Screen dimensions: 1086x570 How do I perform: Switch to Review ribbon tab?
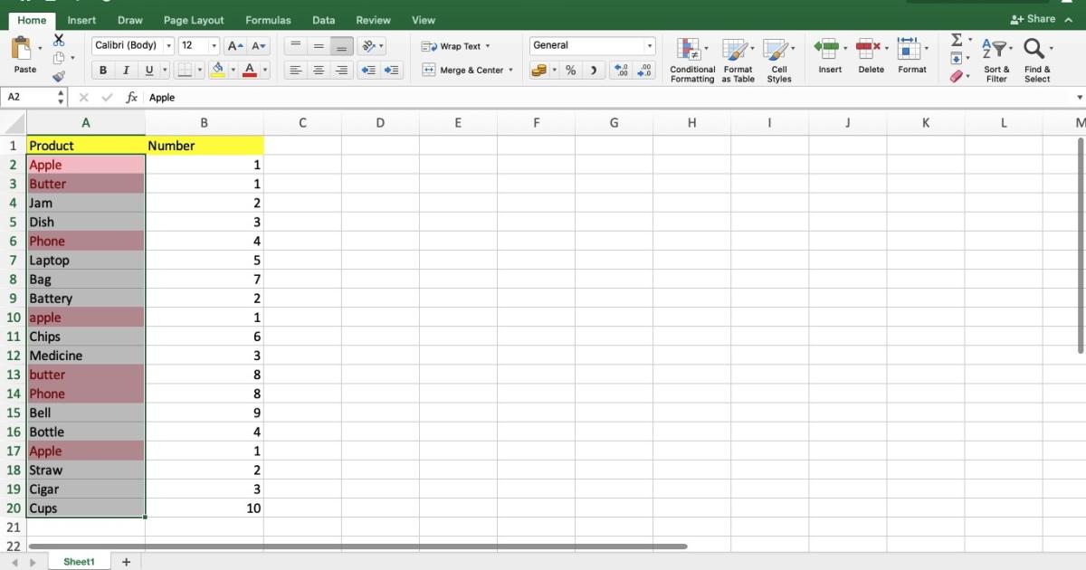[373, 20]
